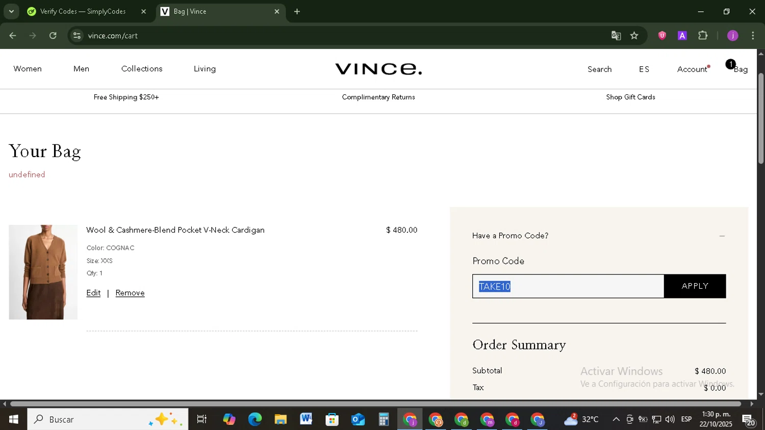
Task: Launch Copilot from the taskbar
Action: pos(229,419)
